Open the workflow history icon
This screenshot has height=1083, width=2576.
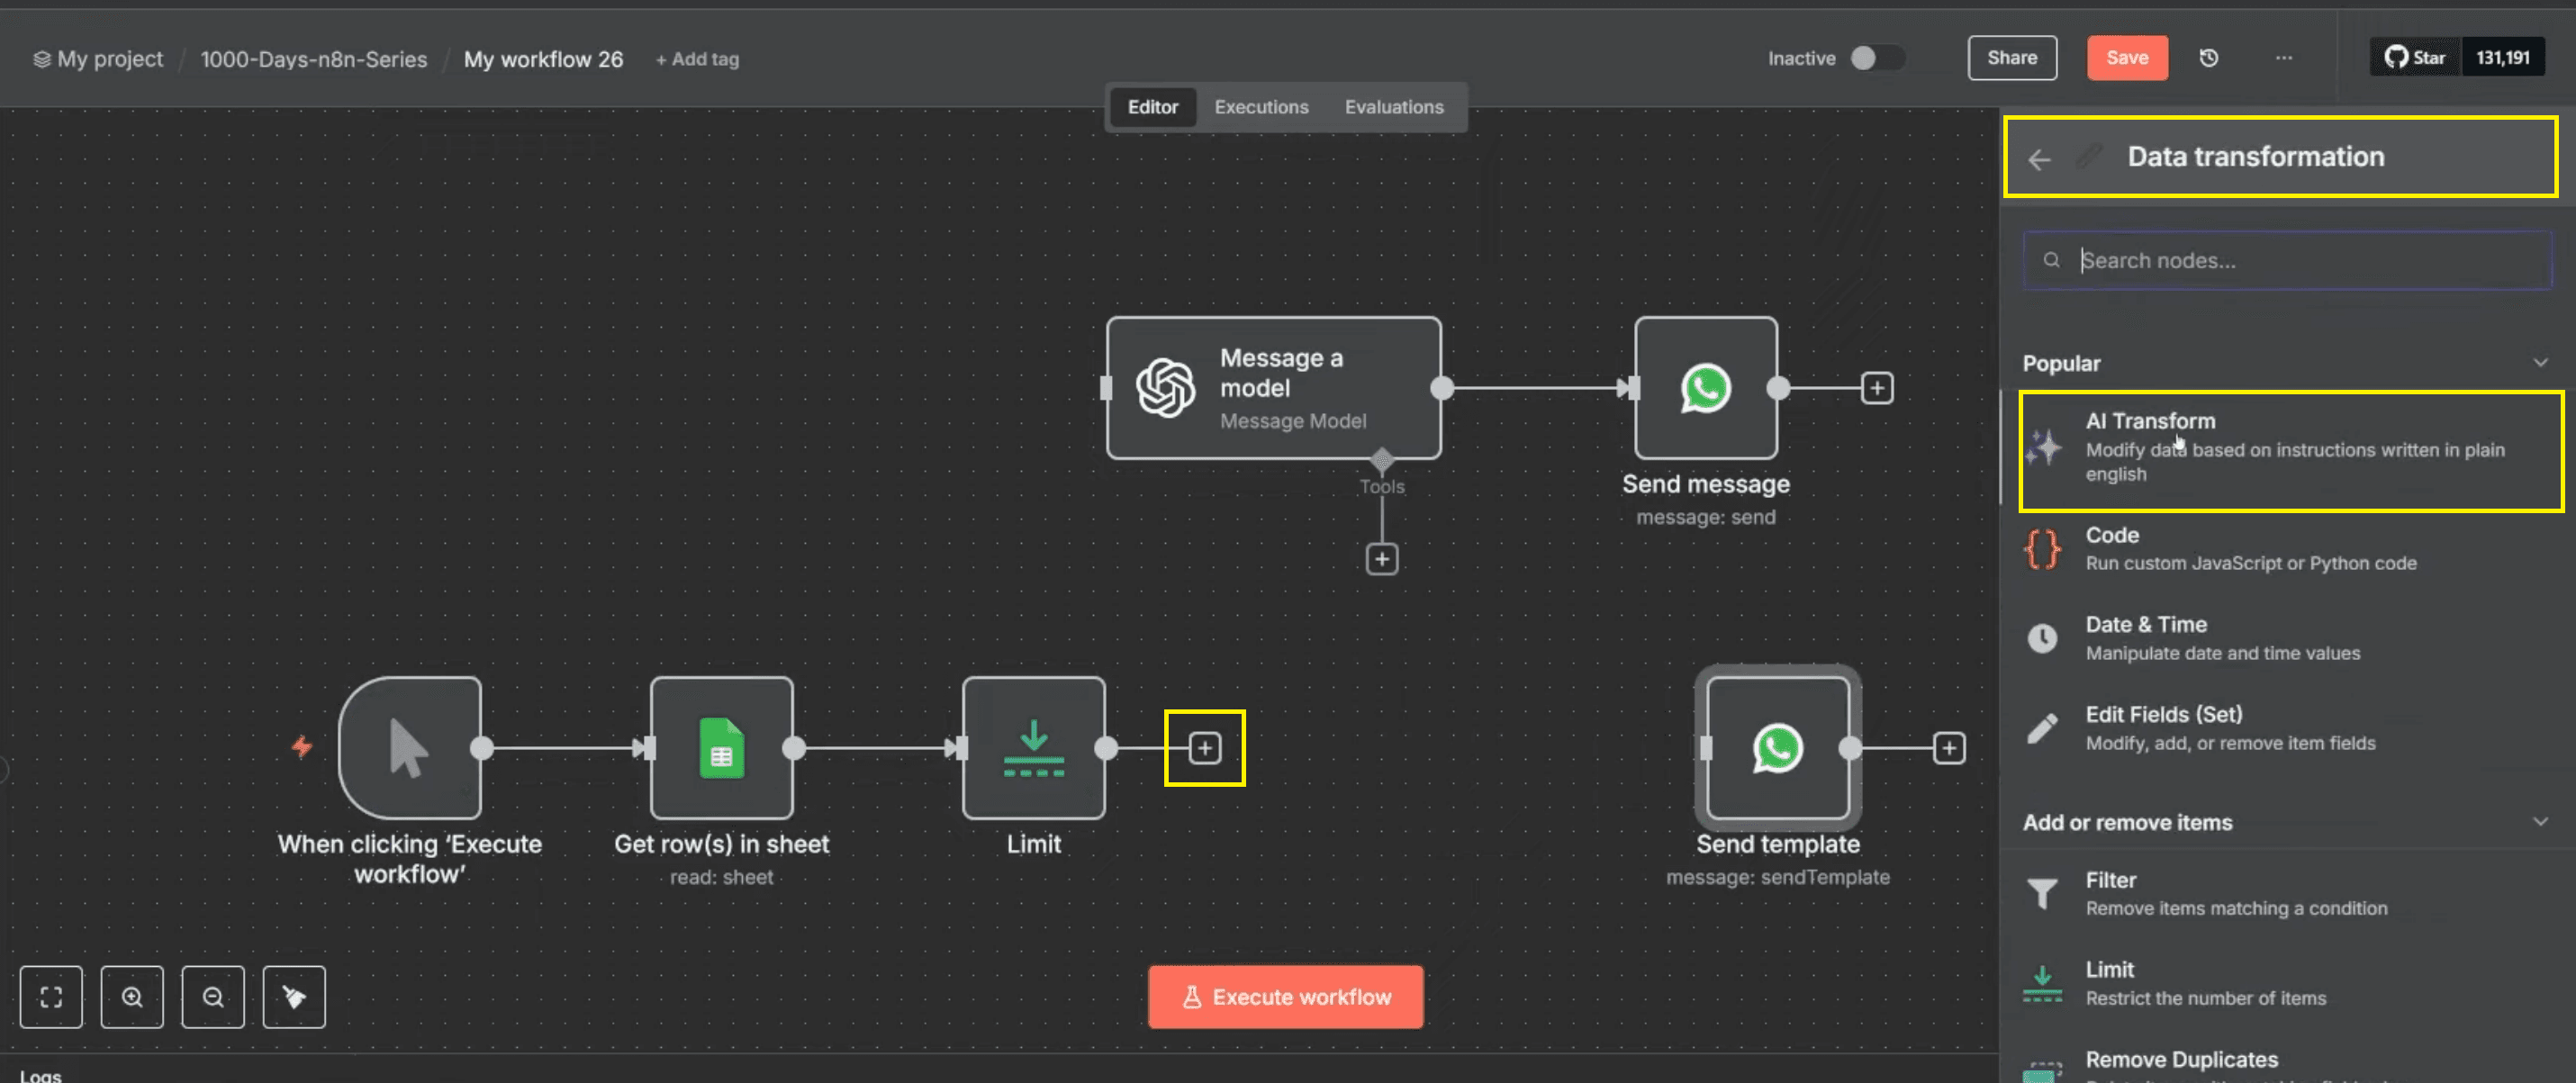2209,57
